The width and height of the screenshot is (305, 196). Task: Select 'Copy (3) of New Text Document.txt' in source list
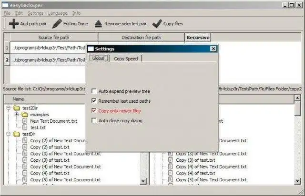pos(66,154)
